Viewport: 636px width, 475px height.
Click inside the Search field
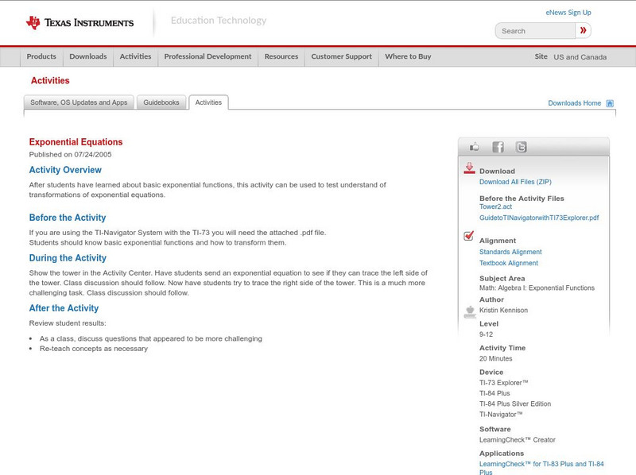point(535,31)
